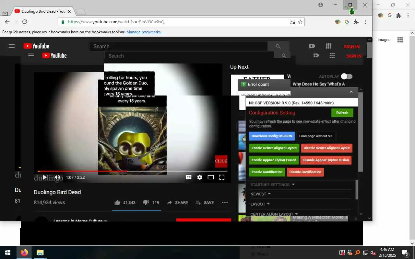Viewport: 415px width, 259px height.
Task: Click the red CLICK annotation on the video
Action: (x=221, y=161)
